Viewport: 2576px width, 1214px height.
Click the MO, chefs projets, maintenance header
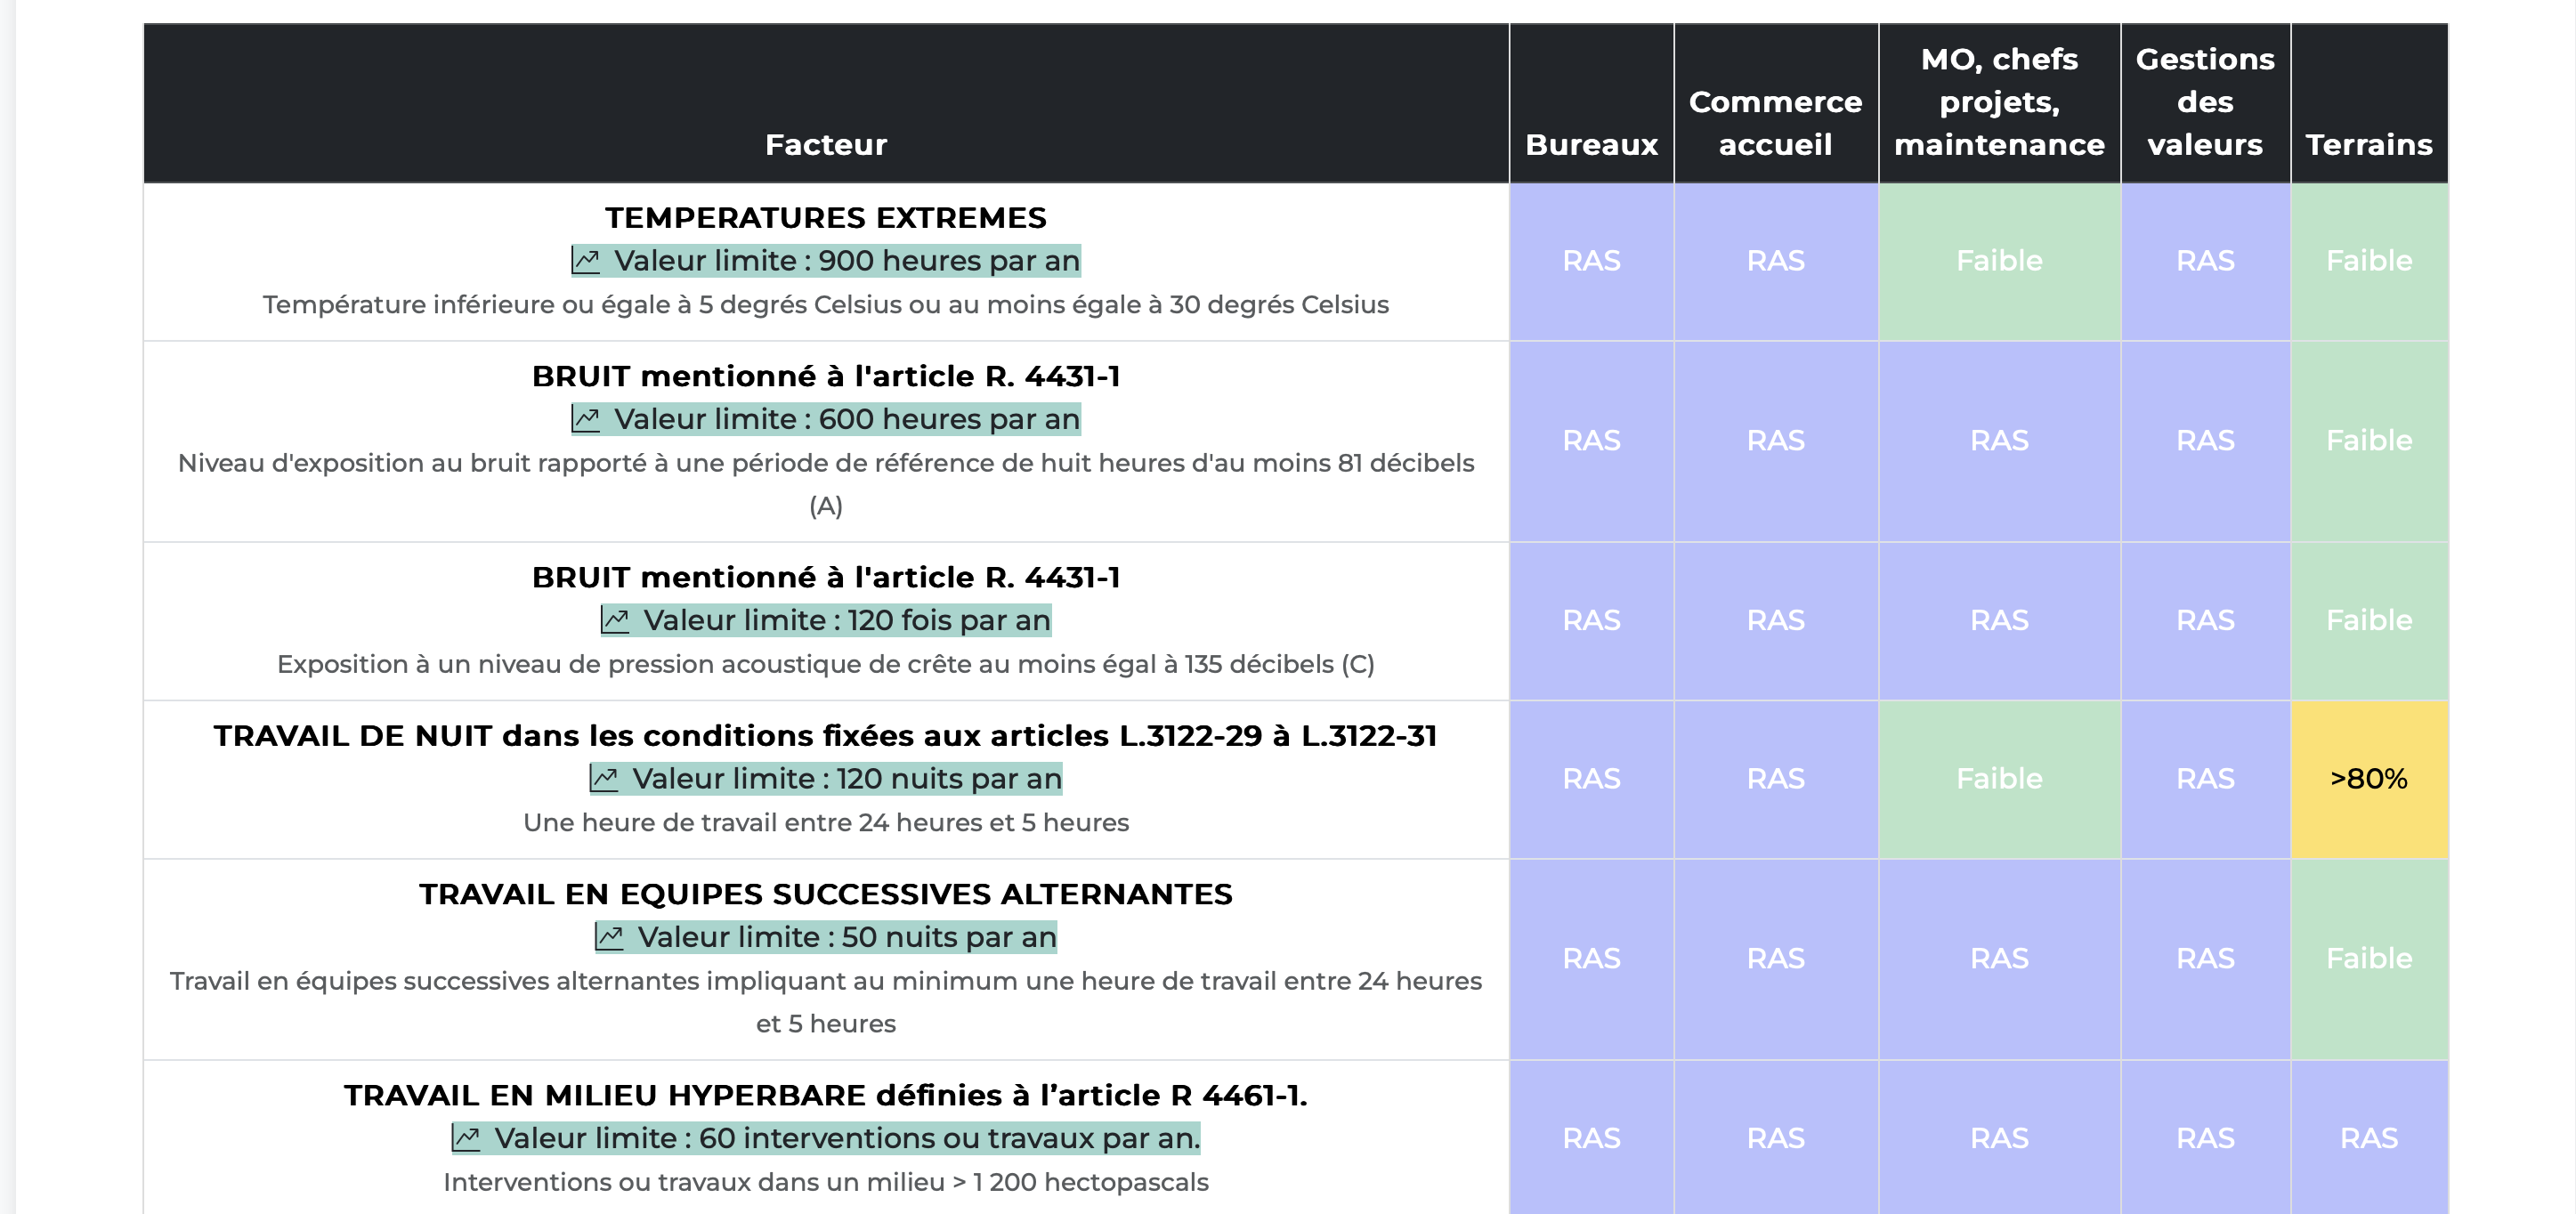pyautogui.click(x=1999, y=103)
